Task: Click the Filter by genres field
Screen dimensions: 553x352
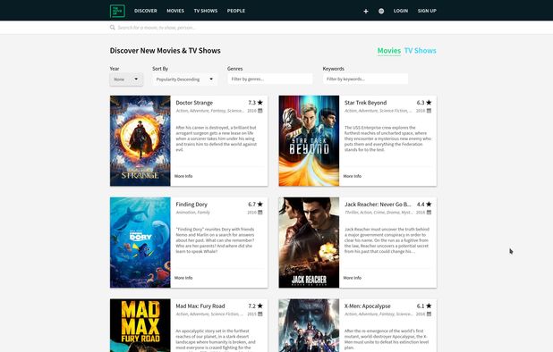Action: 270,79
